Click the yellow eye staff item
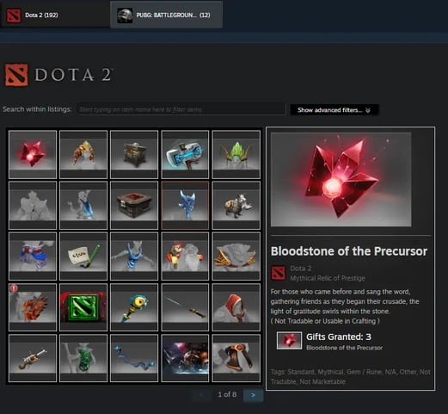 (134, 307)
